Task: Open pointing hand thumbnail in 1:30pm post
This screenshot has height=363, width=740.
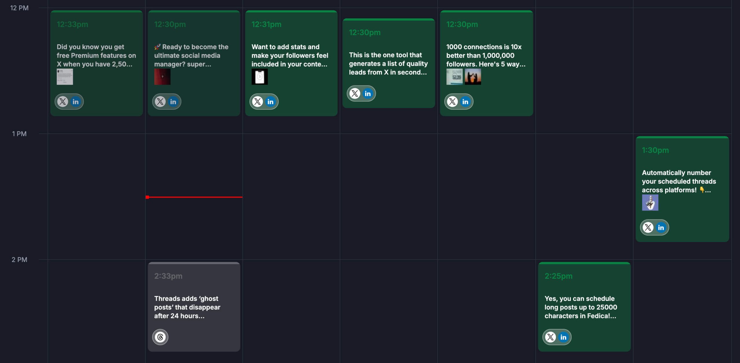Action: tap(650, 202)
